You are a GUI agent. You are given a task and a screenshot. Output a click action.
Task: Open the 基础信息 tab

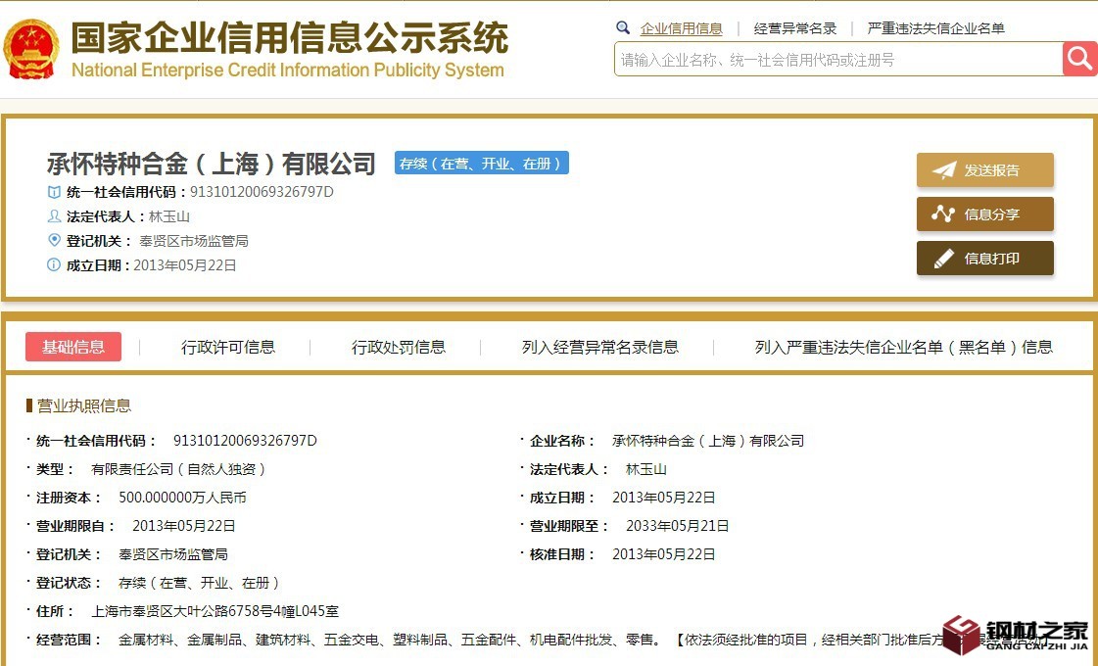[x=73, y=347]
